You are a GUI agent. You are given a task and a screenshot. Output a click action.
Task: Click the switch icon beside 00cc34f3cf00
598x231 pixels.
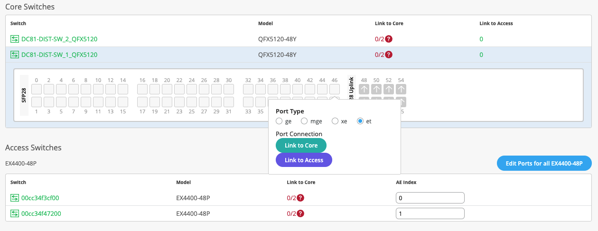pos(15,198)
